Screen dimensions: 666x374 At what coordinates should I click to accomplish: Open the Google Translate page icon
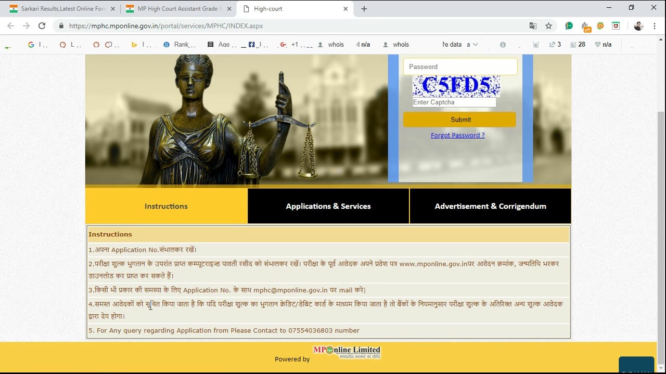533,26
